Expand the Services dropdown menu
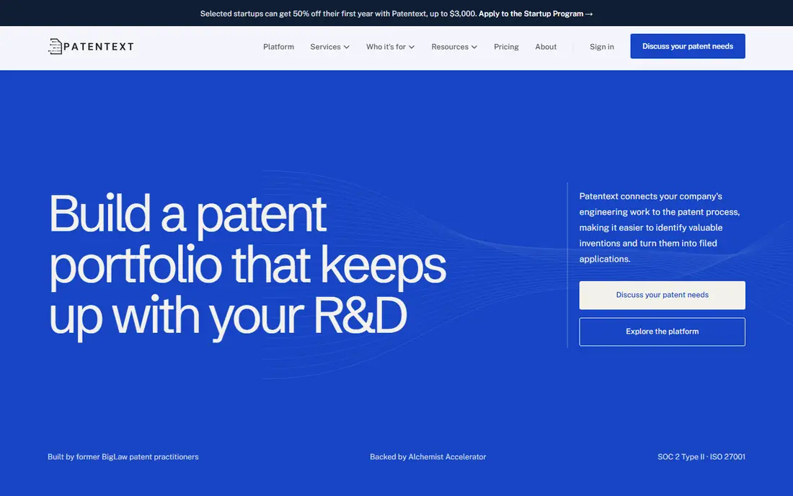The width and height of the screenshot is (793, 496). pos(329,47)
